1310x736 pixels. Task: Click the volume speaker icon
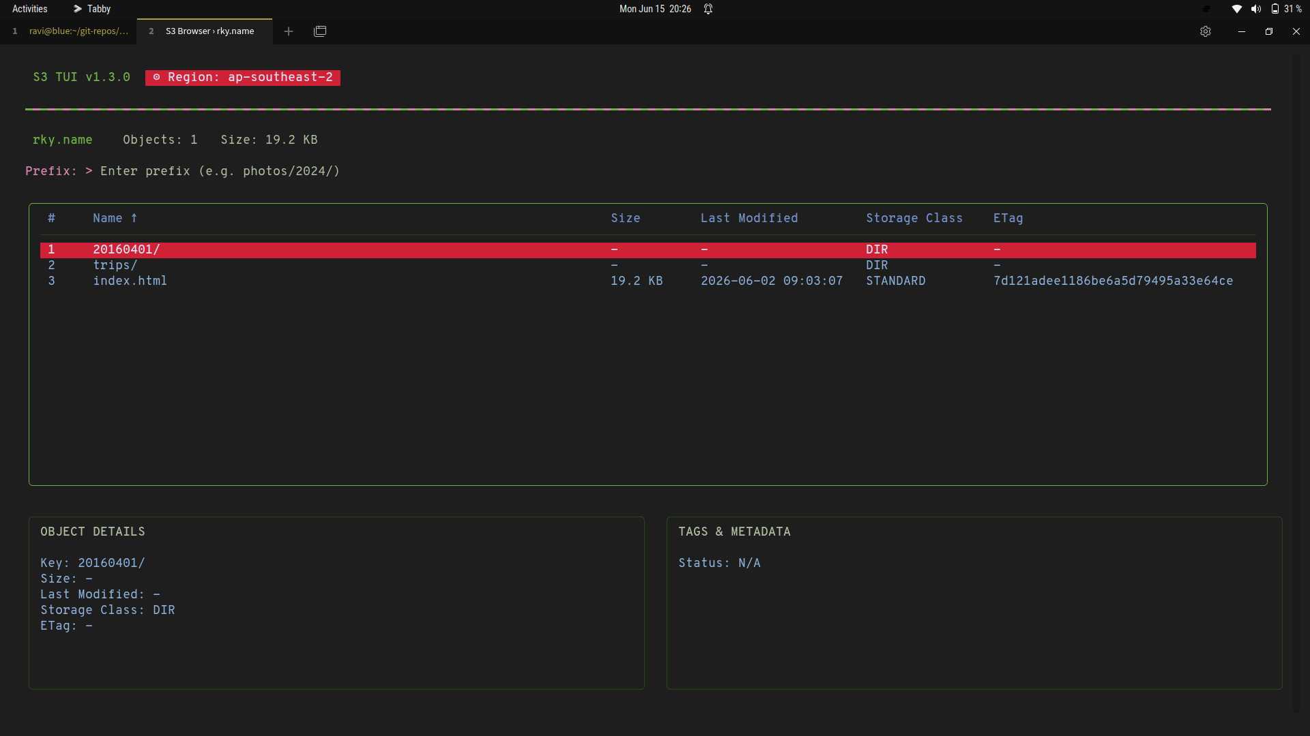coord(1255,9)
